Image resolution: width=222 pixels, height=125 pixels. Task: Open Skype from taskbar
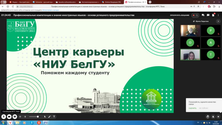(x=32, y=123)
